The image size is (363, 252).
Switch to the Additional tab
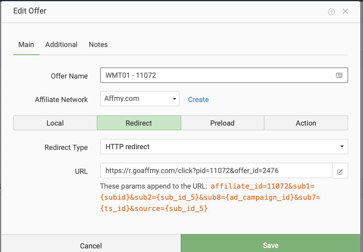[61, 45]
